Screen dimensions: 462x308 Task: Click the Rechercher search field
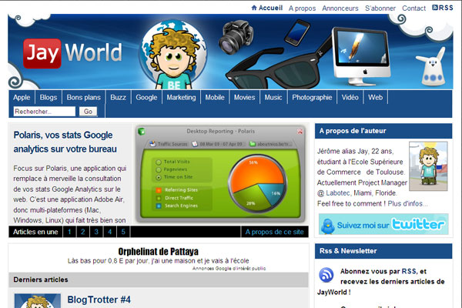pos(44,112)
